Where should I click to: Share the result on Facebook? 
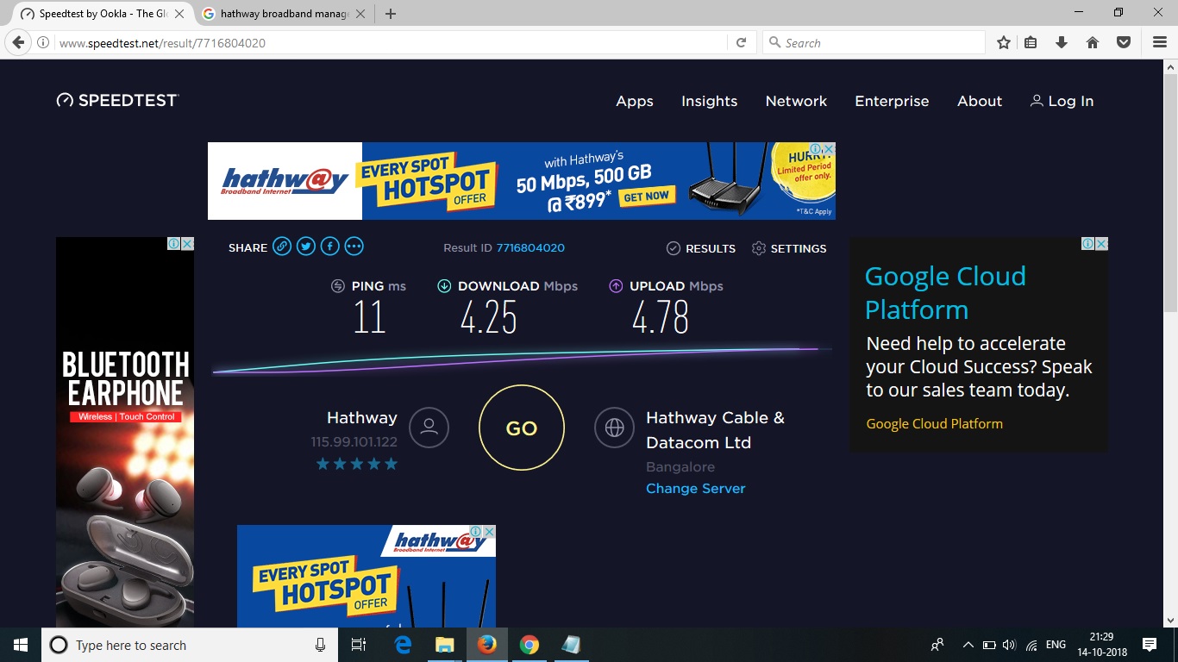pyautogui.click(x=330, y=247)
